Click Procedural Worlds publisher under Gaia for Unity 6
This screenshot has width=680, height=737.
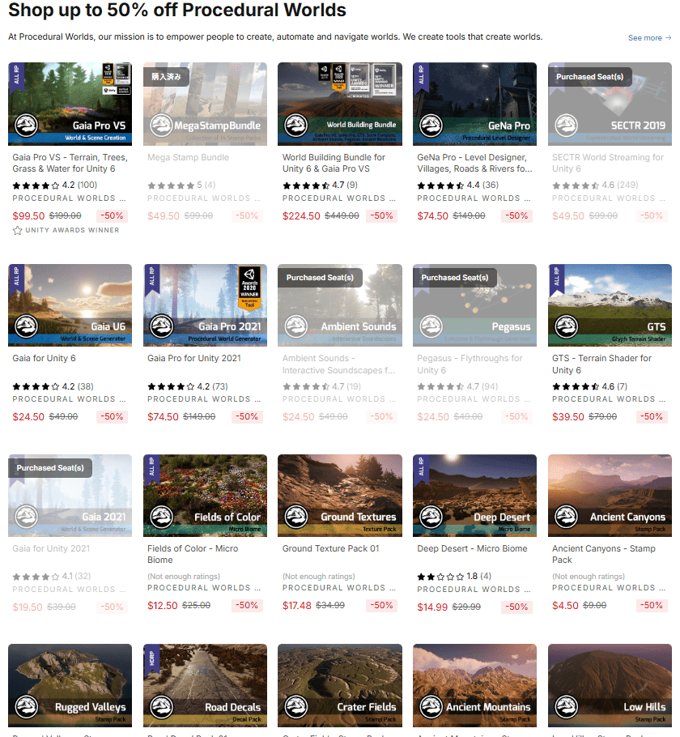(69, 399)
